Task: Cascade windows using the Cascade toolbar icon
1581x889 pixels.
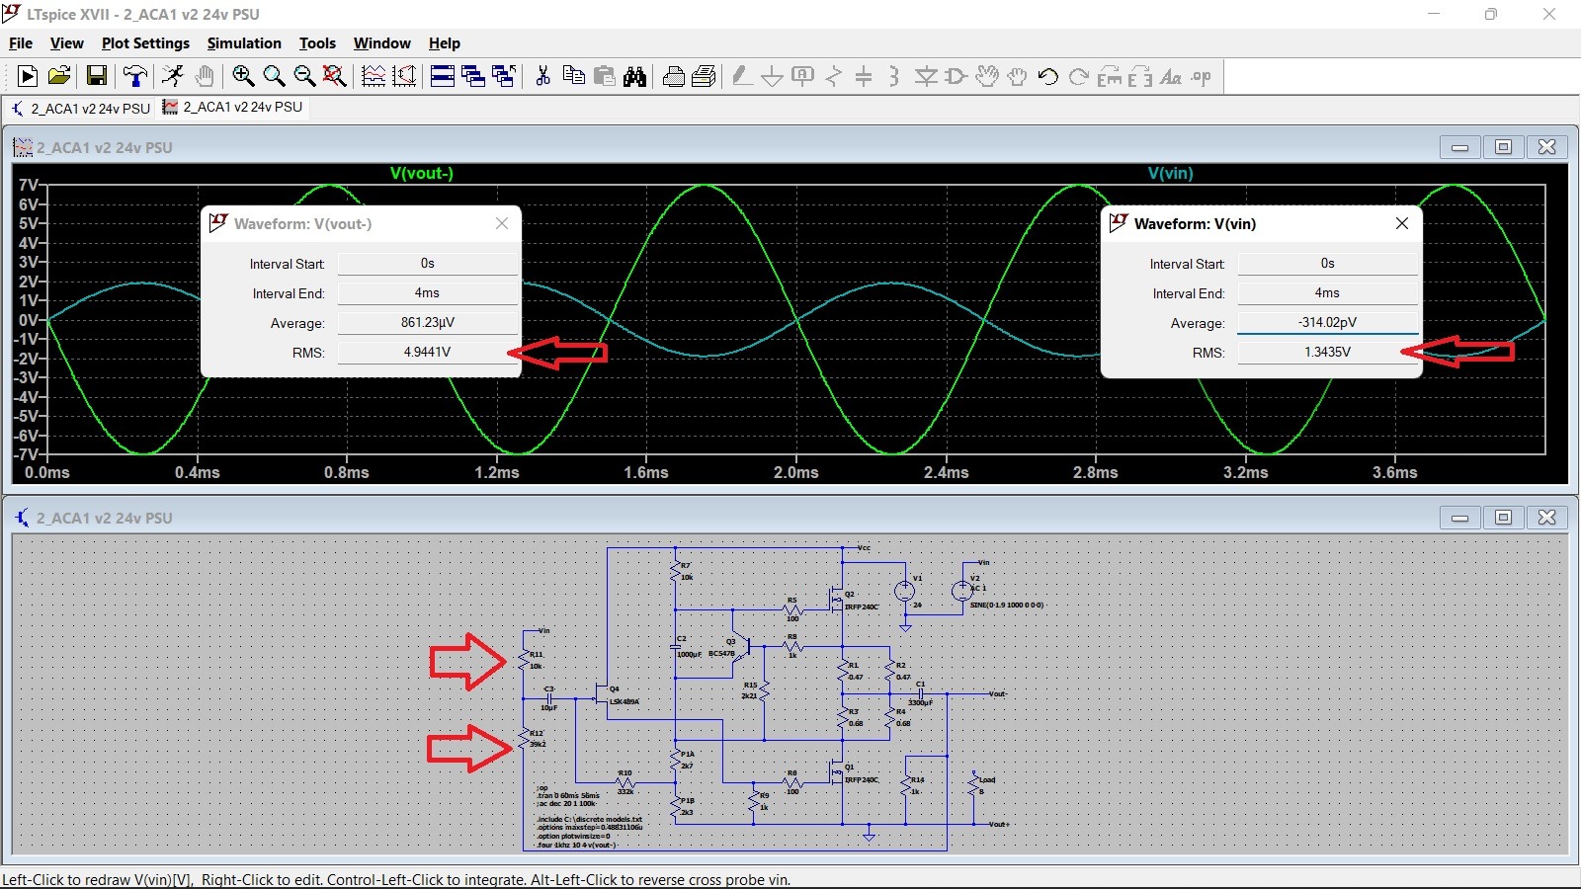Action: [x=473, y=76]
